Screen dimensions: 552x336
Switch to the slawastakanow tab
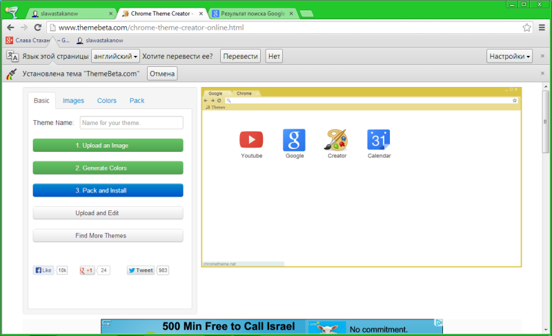click(70, 14)
